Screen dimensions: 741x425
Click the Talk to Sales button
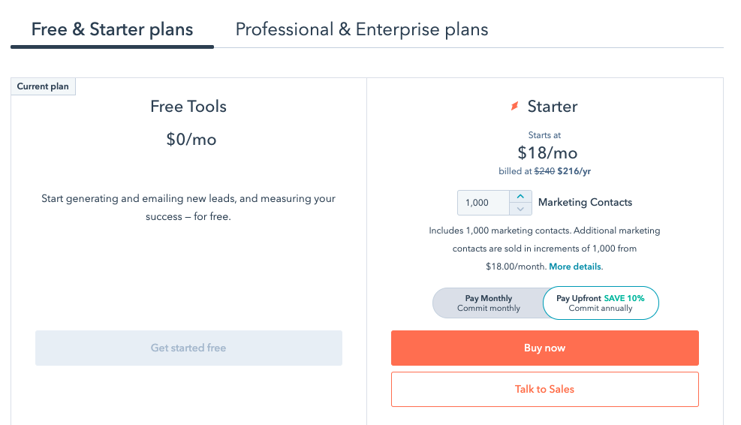[544, 389]
